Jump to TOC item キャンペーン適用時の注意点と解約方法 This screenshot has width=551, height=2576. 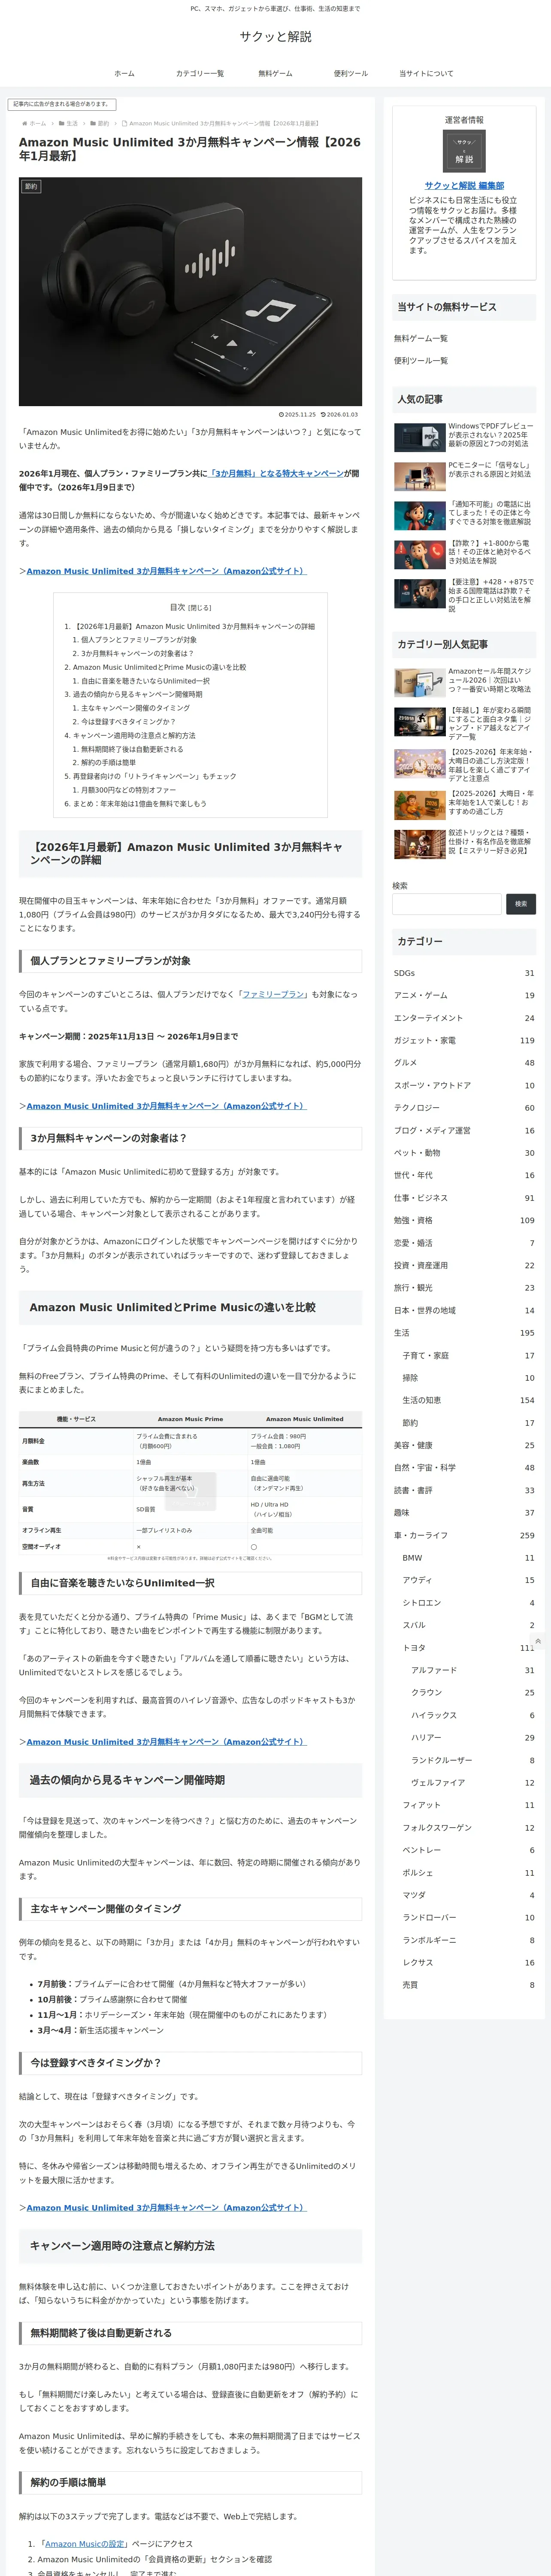pyautogui.click(x=134, y=735)
